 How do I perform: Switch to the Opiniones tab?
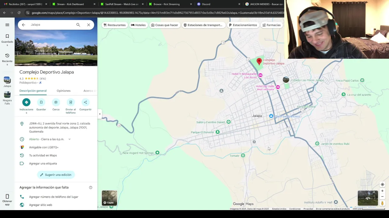point(64,91)
